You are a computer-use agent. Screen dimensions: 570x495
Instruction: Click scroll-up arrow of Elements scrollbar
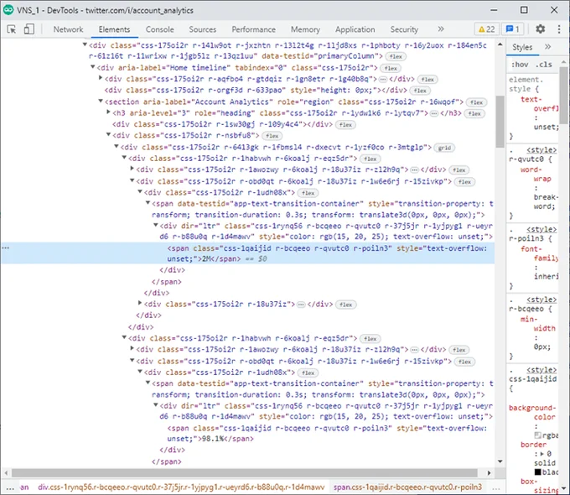point(500,44)
